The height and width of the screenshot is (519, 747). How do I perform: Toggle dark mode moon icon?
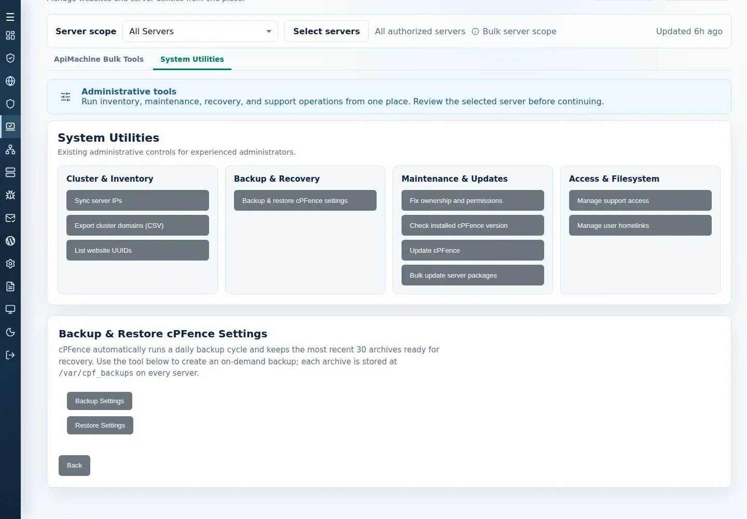pyautogui.click(x=10, y=332)
